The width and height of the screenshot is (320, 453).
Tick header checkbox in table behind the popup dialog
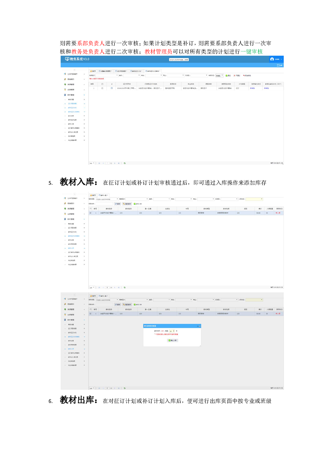point(91,309)
